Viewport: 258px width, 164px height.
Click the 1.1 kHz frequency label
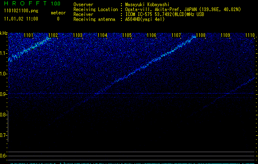pyautogui.click(x=3, y=53)
